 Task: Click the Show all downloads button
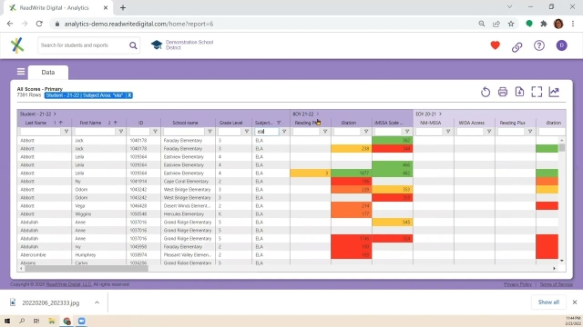coord(548,302)
